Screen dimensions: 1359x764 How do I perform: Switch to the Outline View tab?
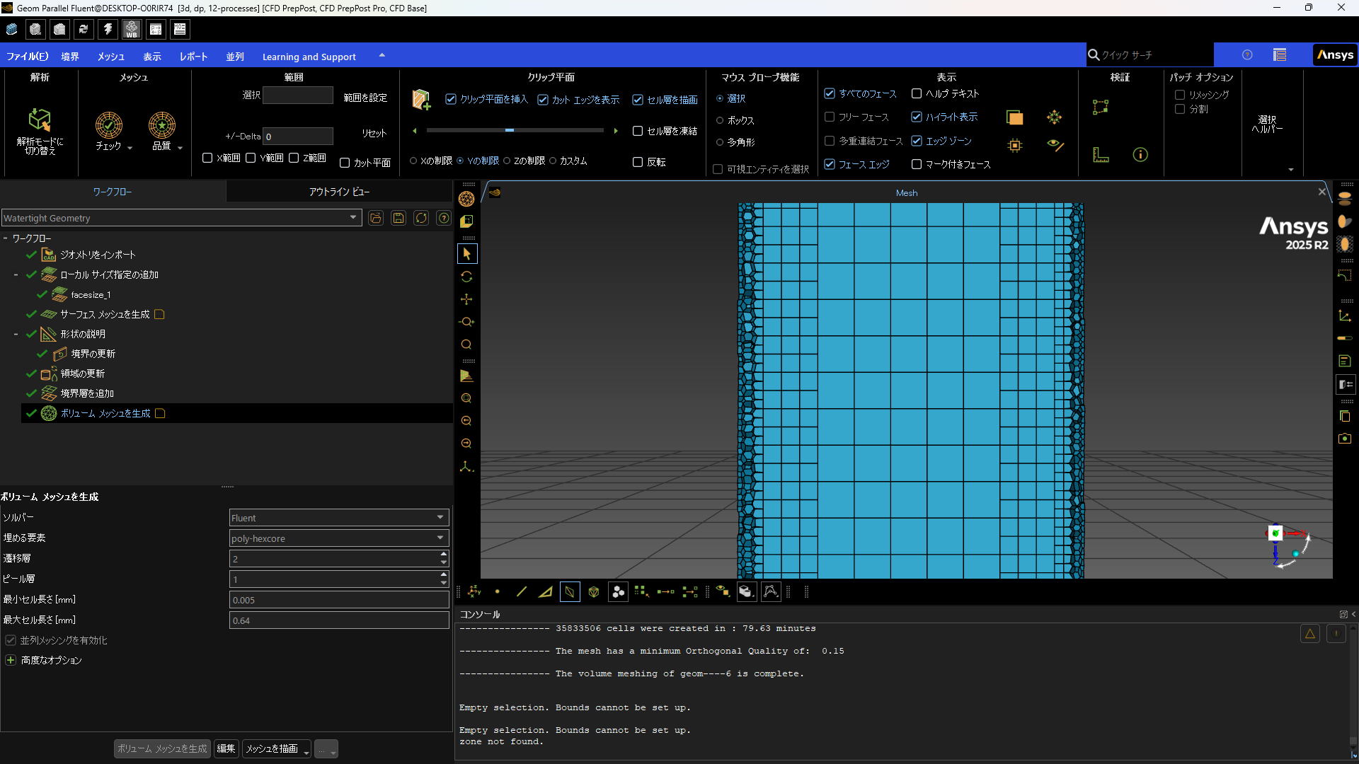pyautogui.click(x=339, y=192)
